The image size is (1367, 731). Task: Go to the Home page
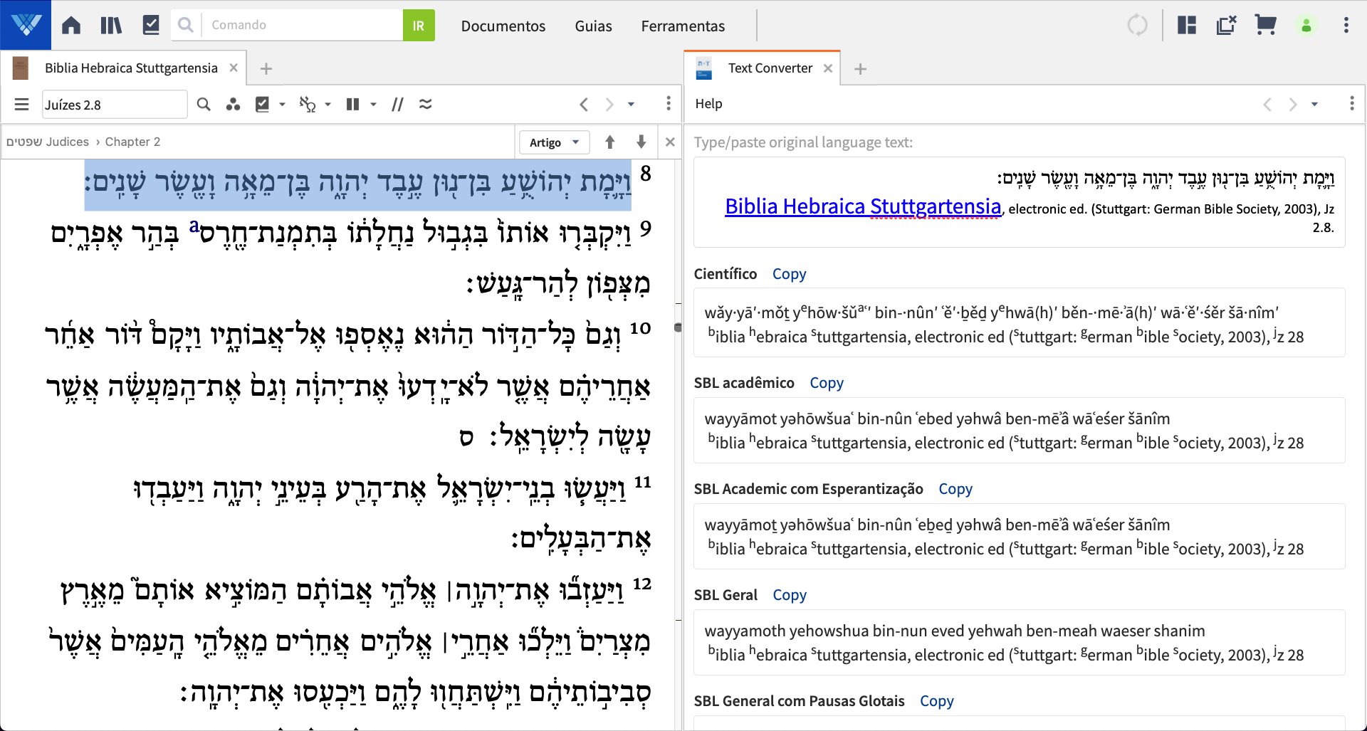coord(71,26)
